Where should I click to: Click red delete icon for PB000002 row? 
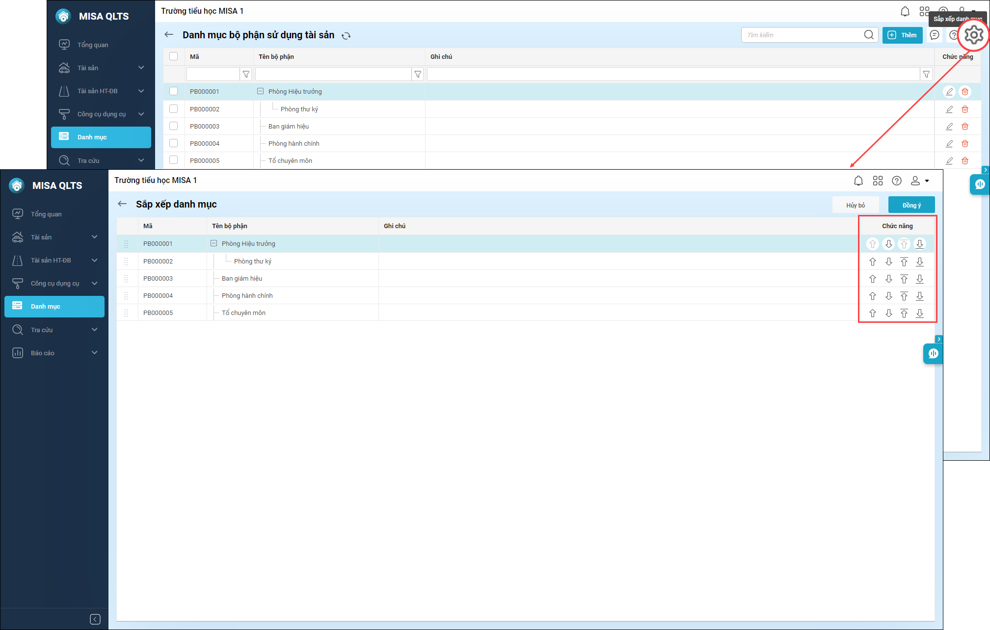pos(965,109)
